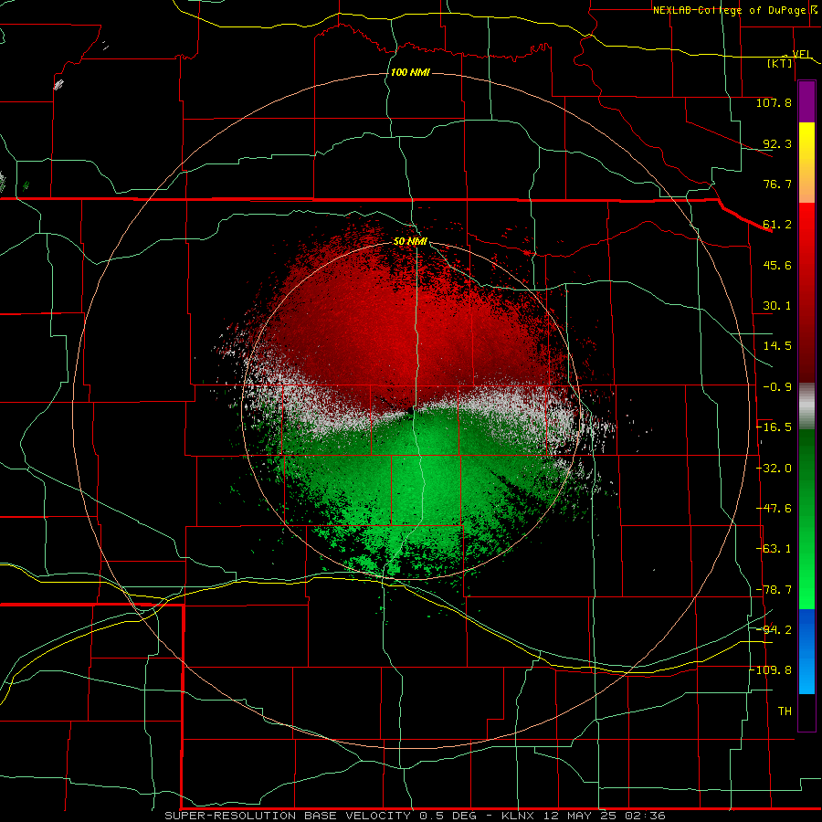Select the -109.8 velocity scale value

[771, 670]
